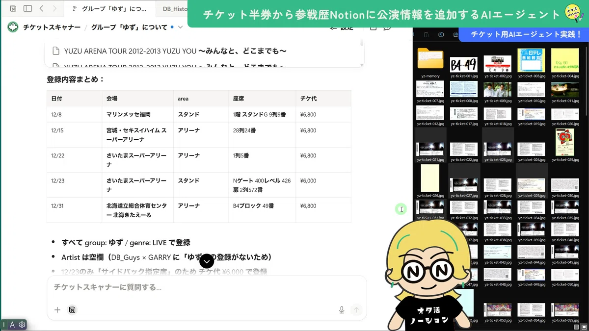Open the first YUZU ARENA TOUR 2012-2013 page link
Image resolution: width=589 pixels, height=331 pixels.
click(x=169, y=51)
